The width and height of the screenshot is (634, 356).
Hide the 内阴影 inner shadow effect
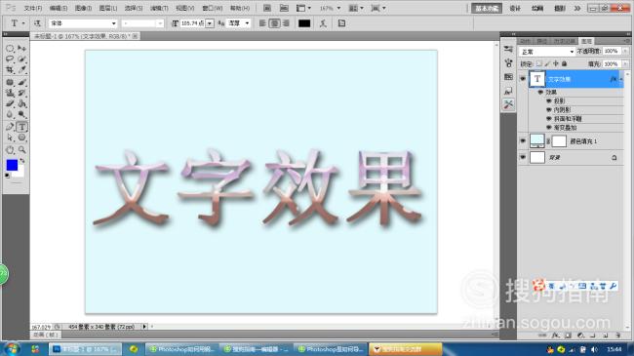click(549, 110)
